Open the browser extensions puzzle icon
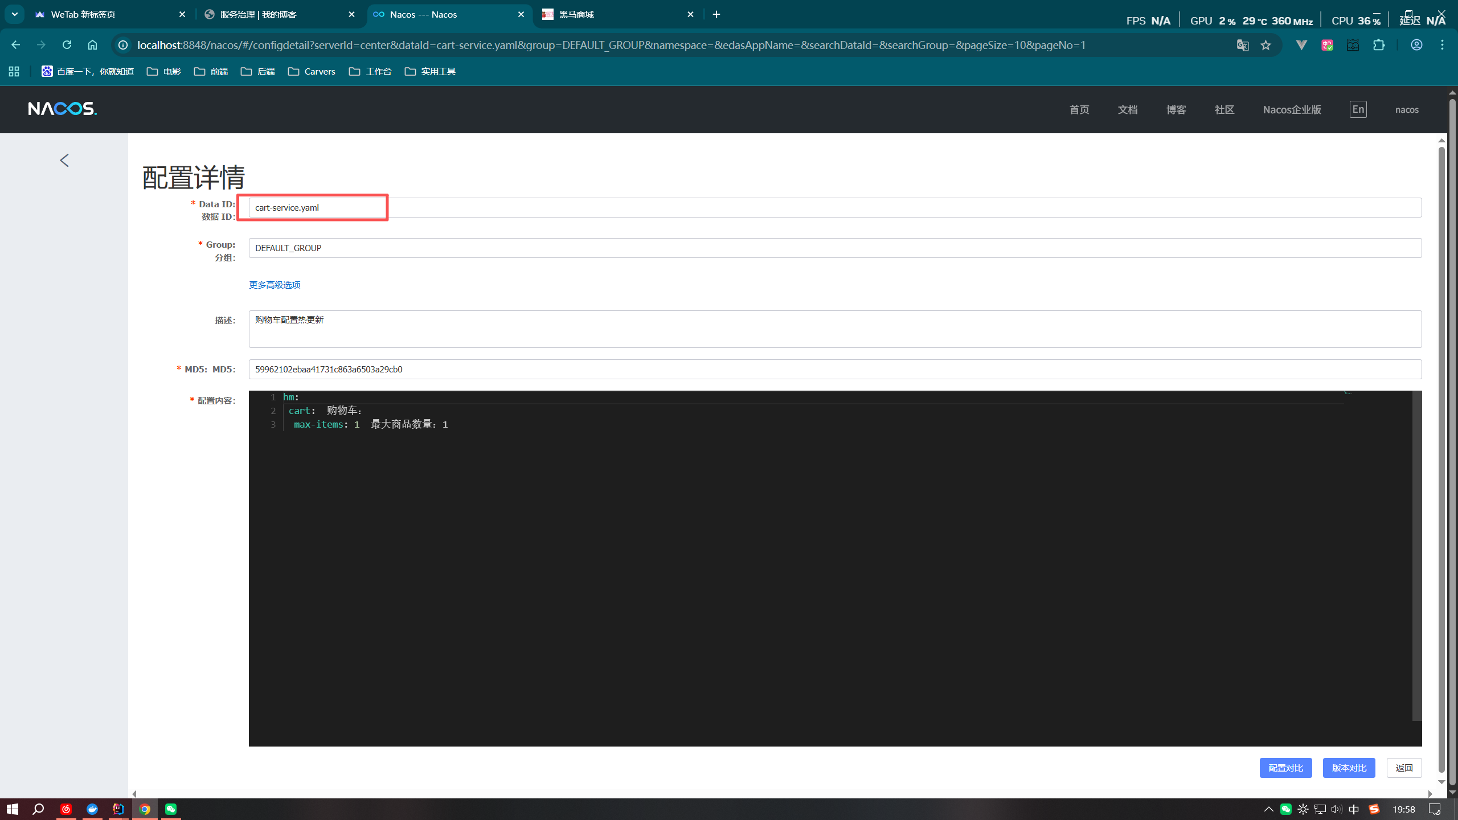Image resolution: width=1458 pixels, height=820 pixels. 1379,45
